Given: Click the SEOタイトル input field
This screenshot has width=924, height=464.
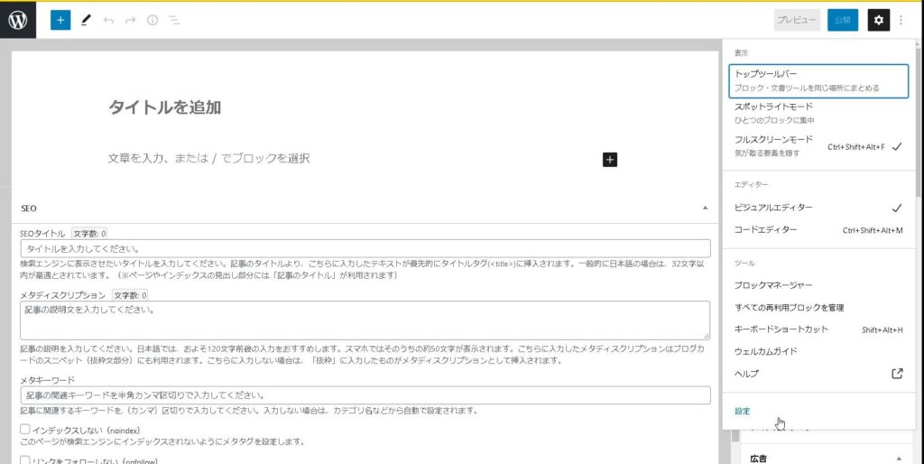Looking at the screenshot, I should (365, 249).
